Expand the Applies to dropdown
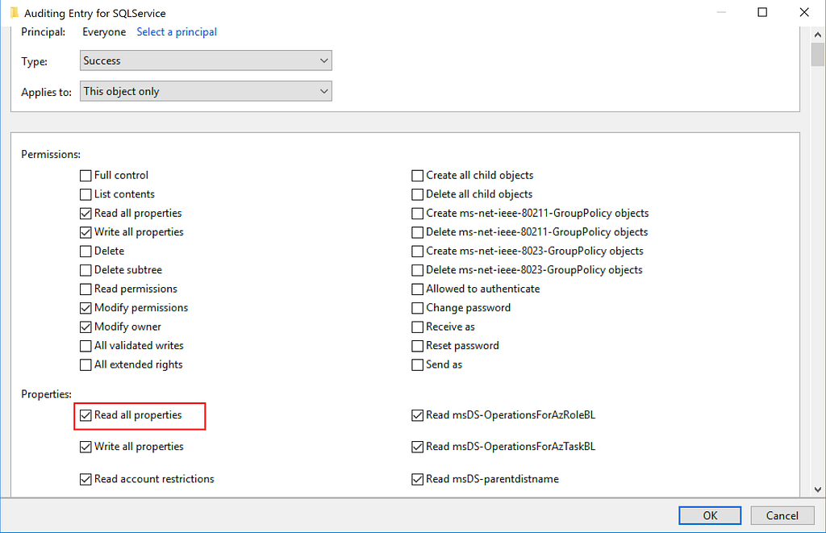The height and width of the screenshot is (533, 826). 206,91
